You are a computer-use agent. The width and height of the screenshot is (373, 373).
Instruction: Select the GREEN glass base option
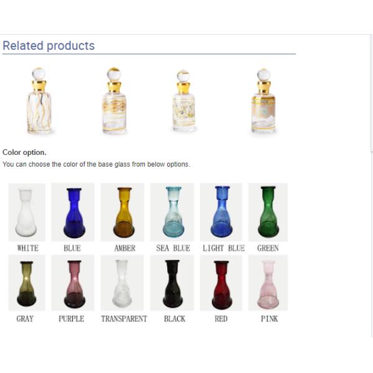pyautogui.click(x=268, y=212)
